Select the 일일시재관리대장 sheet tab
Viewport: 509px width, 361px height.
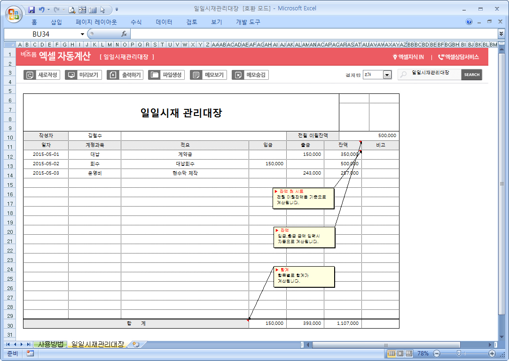click(x=97, y=345)
